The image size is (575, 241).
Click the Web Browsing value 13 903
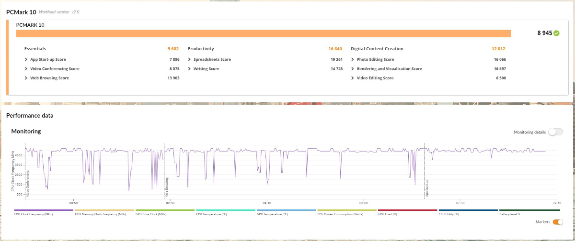(x=173, y=78)
